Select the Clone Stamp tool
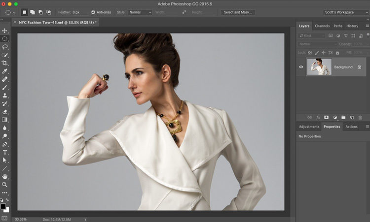 point(4,95)
